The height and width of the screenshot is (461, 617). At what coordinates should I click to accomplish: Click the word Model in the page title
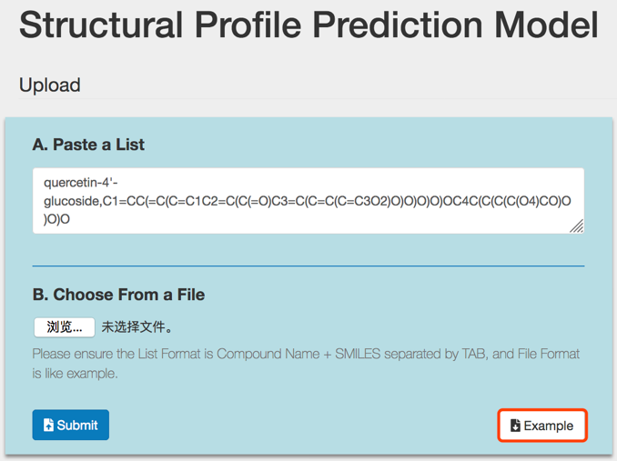[x=547, y=25]
